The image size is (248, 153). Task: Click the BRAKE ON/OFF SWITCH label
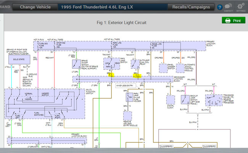[90, 64]
